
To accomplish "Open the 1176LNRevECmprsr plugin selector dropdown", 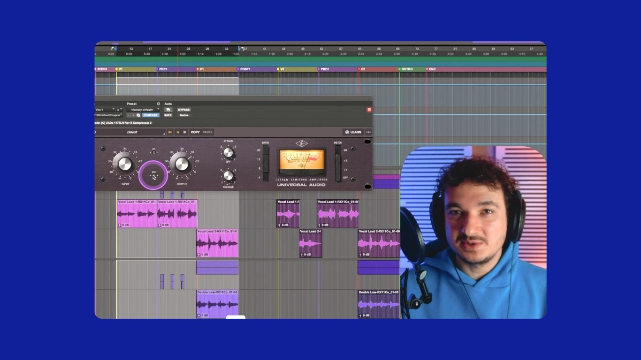I will pos(108,115).
